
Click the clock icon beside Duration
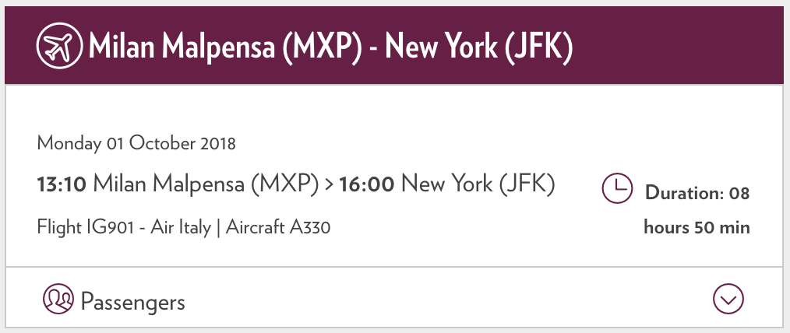pos(617,188)
